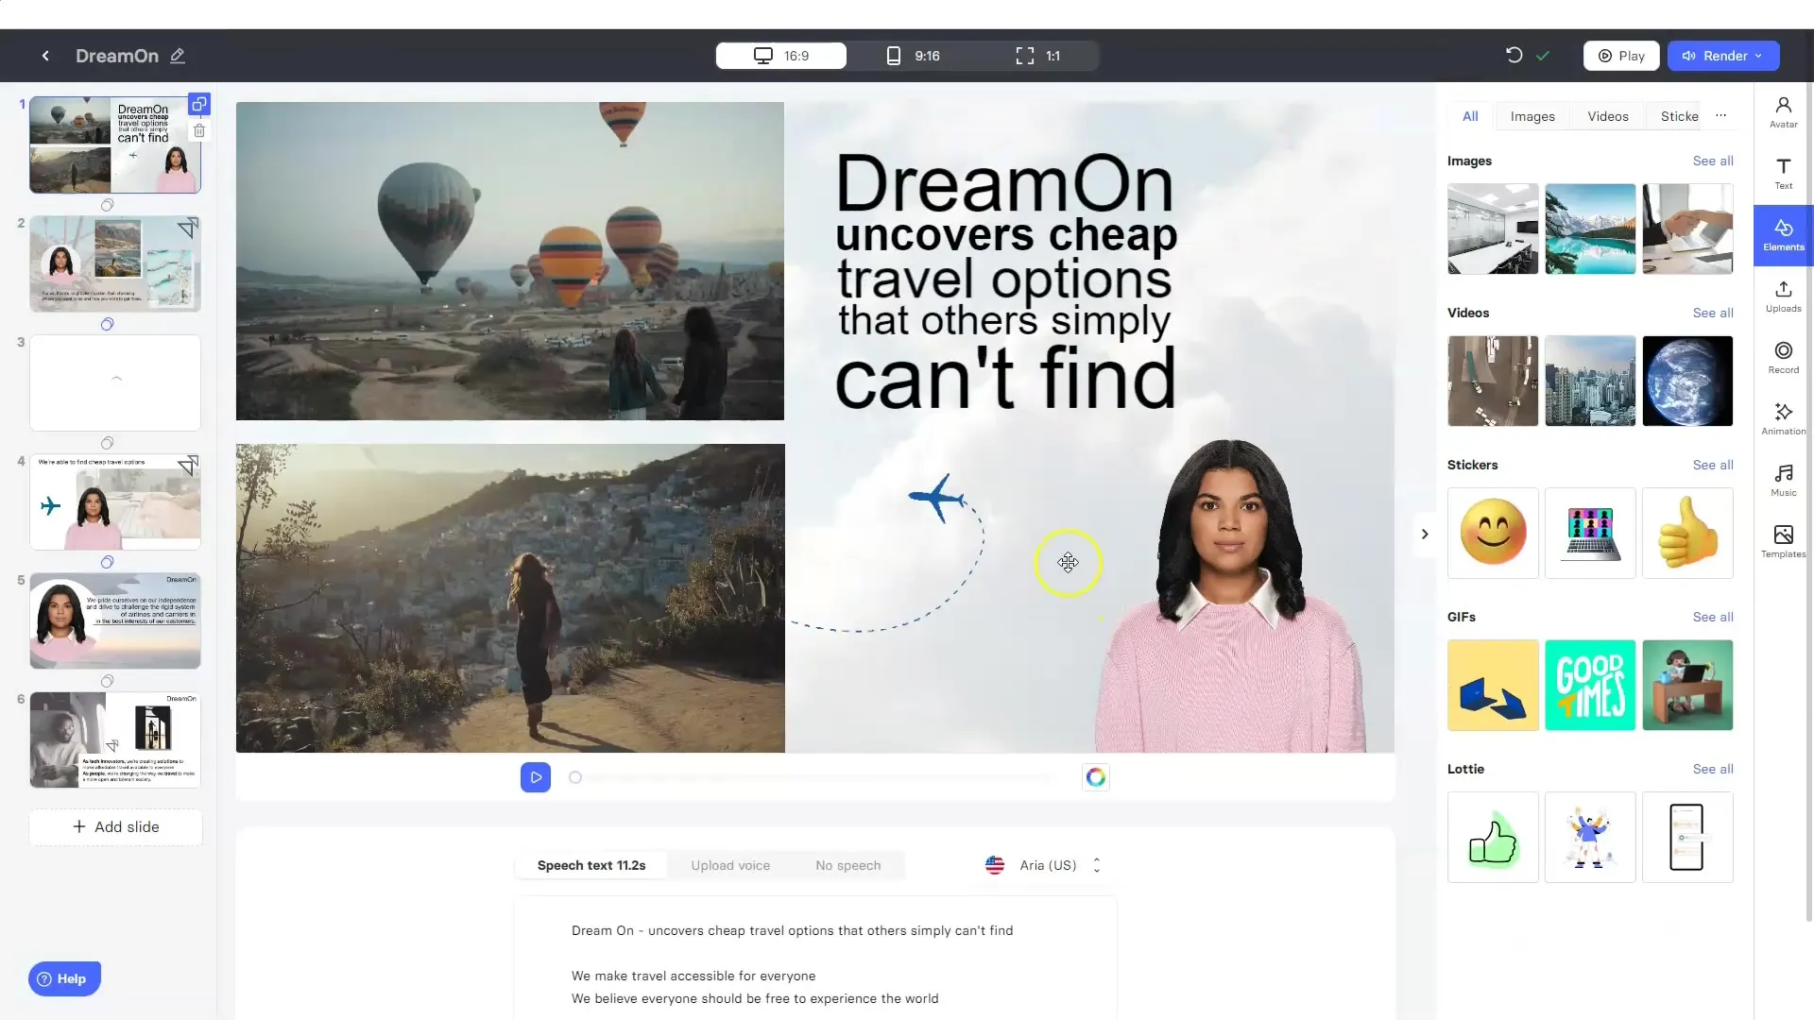Switch to 1:1 aspect ratio

click(x=1037, y=56)
